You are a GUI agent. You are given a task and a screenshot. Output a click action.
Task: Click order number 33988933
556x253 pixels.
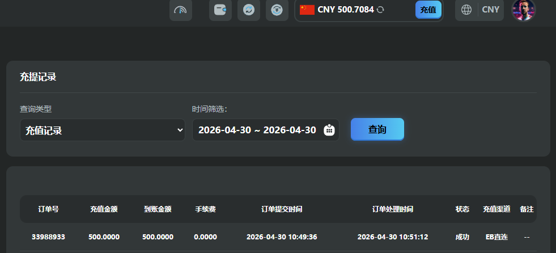pos(48,237)
